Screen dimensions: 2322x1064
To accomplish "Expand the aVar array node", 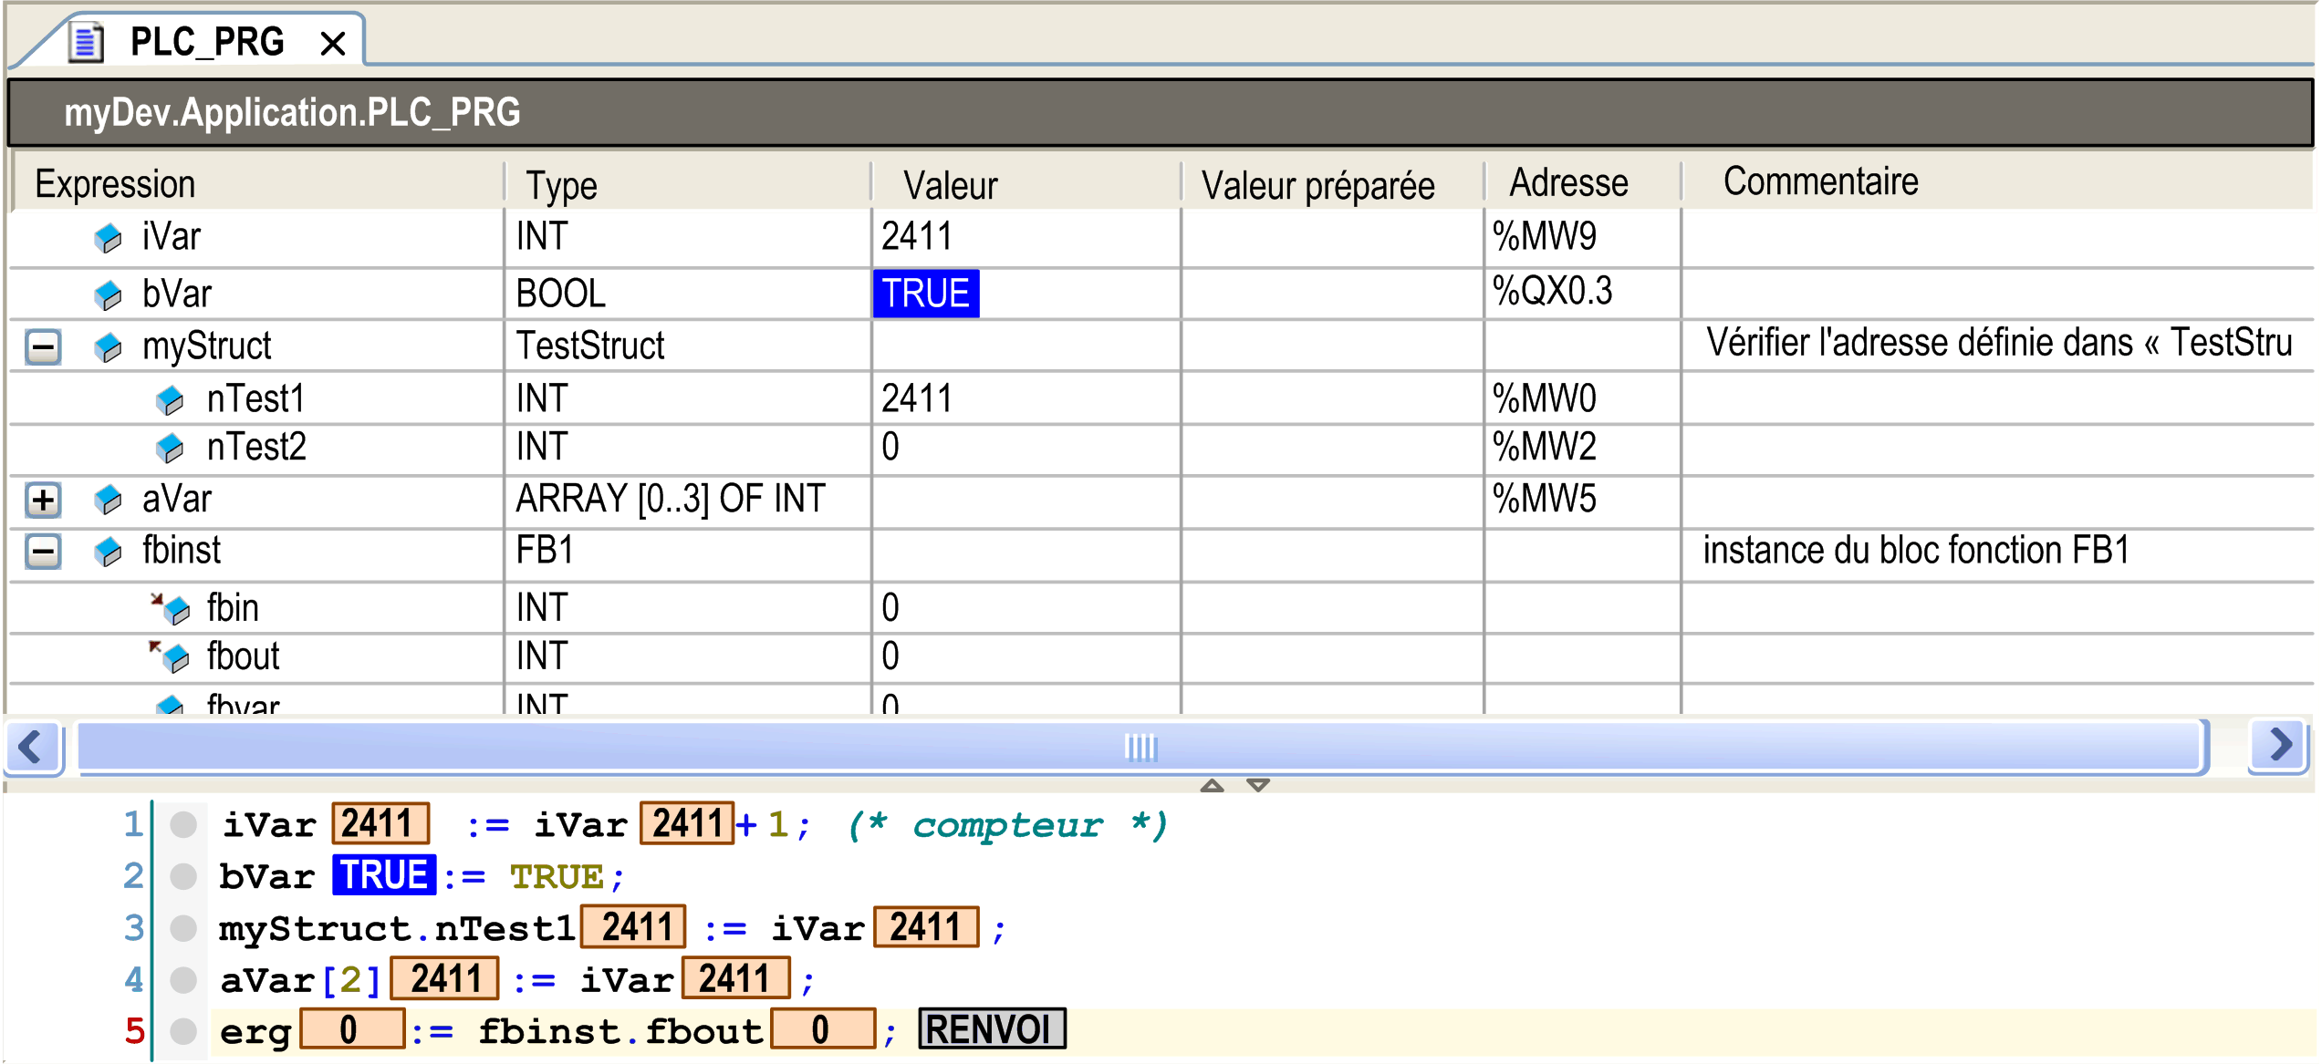I will 43,500.
